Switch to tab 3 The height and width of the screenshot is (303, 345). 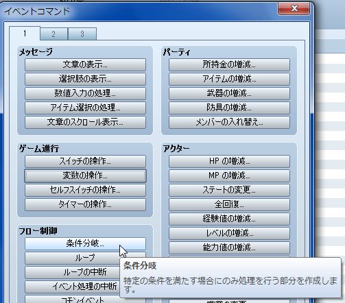[x=82, y=34]
